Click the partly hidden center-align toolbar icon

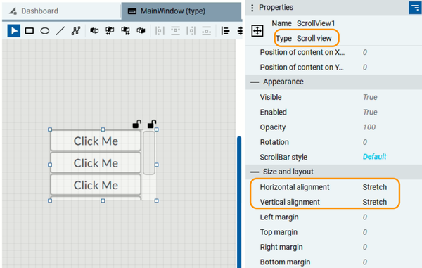[240, 31]
